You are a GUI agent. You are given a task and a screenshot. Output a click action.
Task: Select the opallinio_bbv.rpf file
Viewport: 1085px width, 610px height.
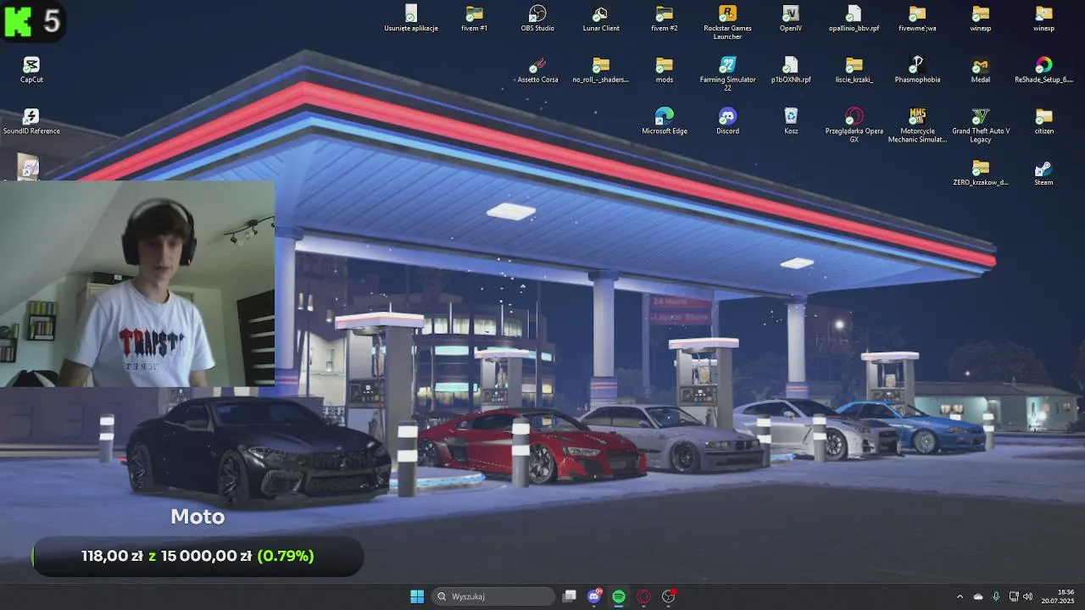pos(854,19)
